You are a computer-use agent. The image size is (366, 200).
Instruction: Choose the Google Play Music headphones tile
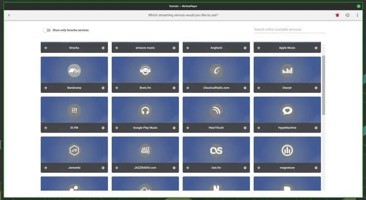pyautogui.click(x=145, y=110)
